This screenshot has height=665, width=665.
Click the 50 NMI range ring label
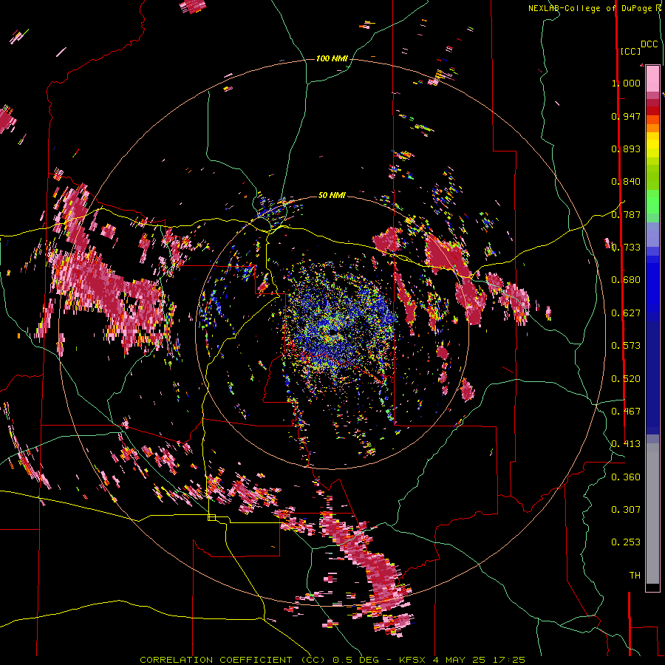pyautogui.click(x=332, y=195)
